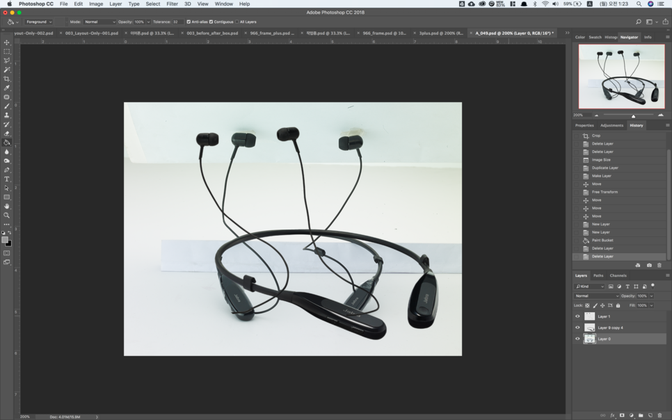
Task: Select Image Size history state
Action: 619,160
